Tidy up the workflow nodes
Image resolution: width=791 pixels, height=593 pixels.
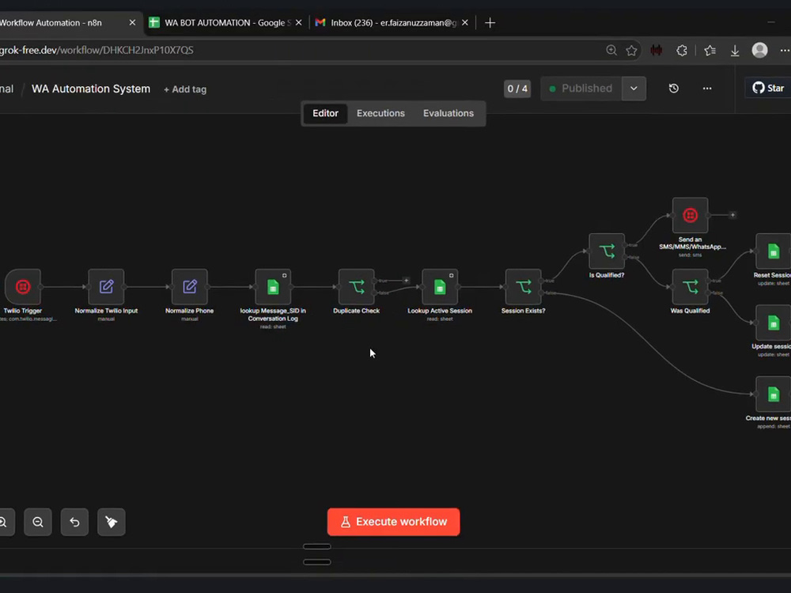112,522
